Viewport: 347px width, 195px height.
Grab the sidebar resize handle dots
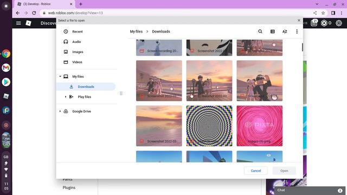[x=121, y=94]
